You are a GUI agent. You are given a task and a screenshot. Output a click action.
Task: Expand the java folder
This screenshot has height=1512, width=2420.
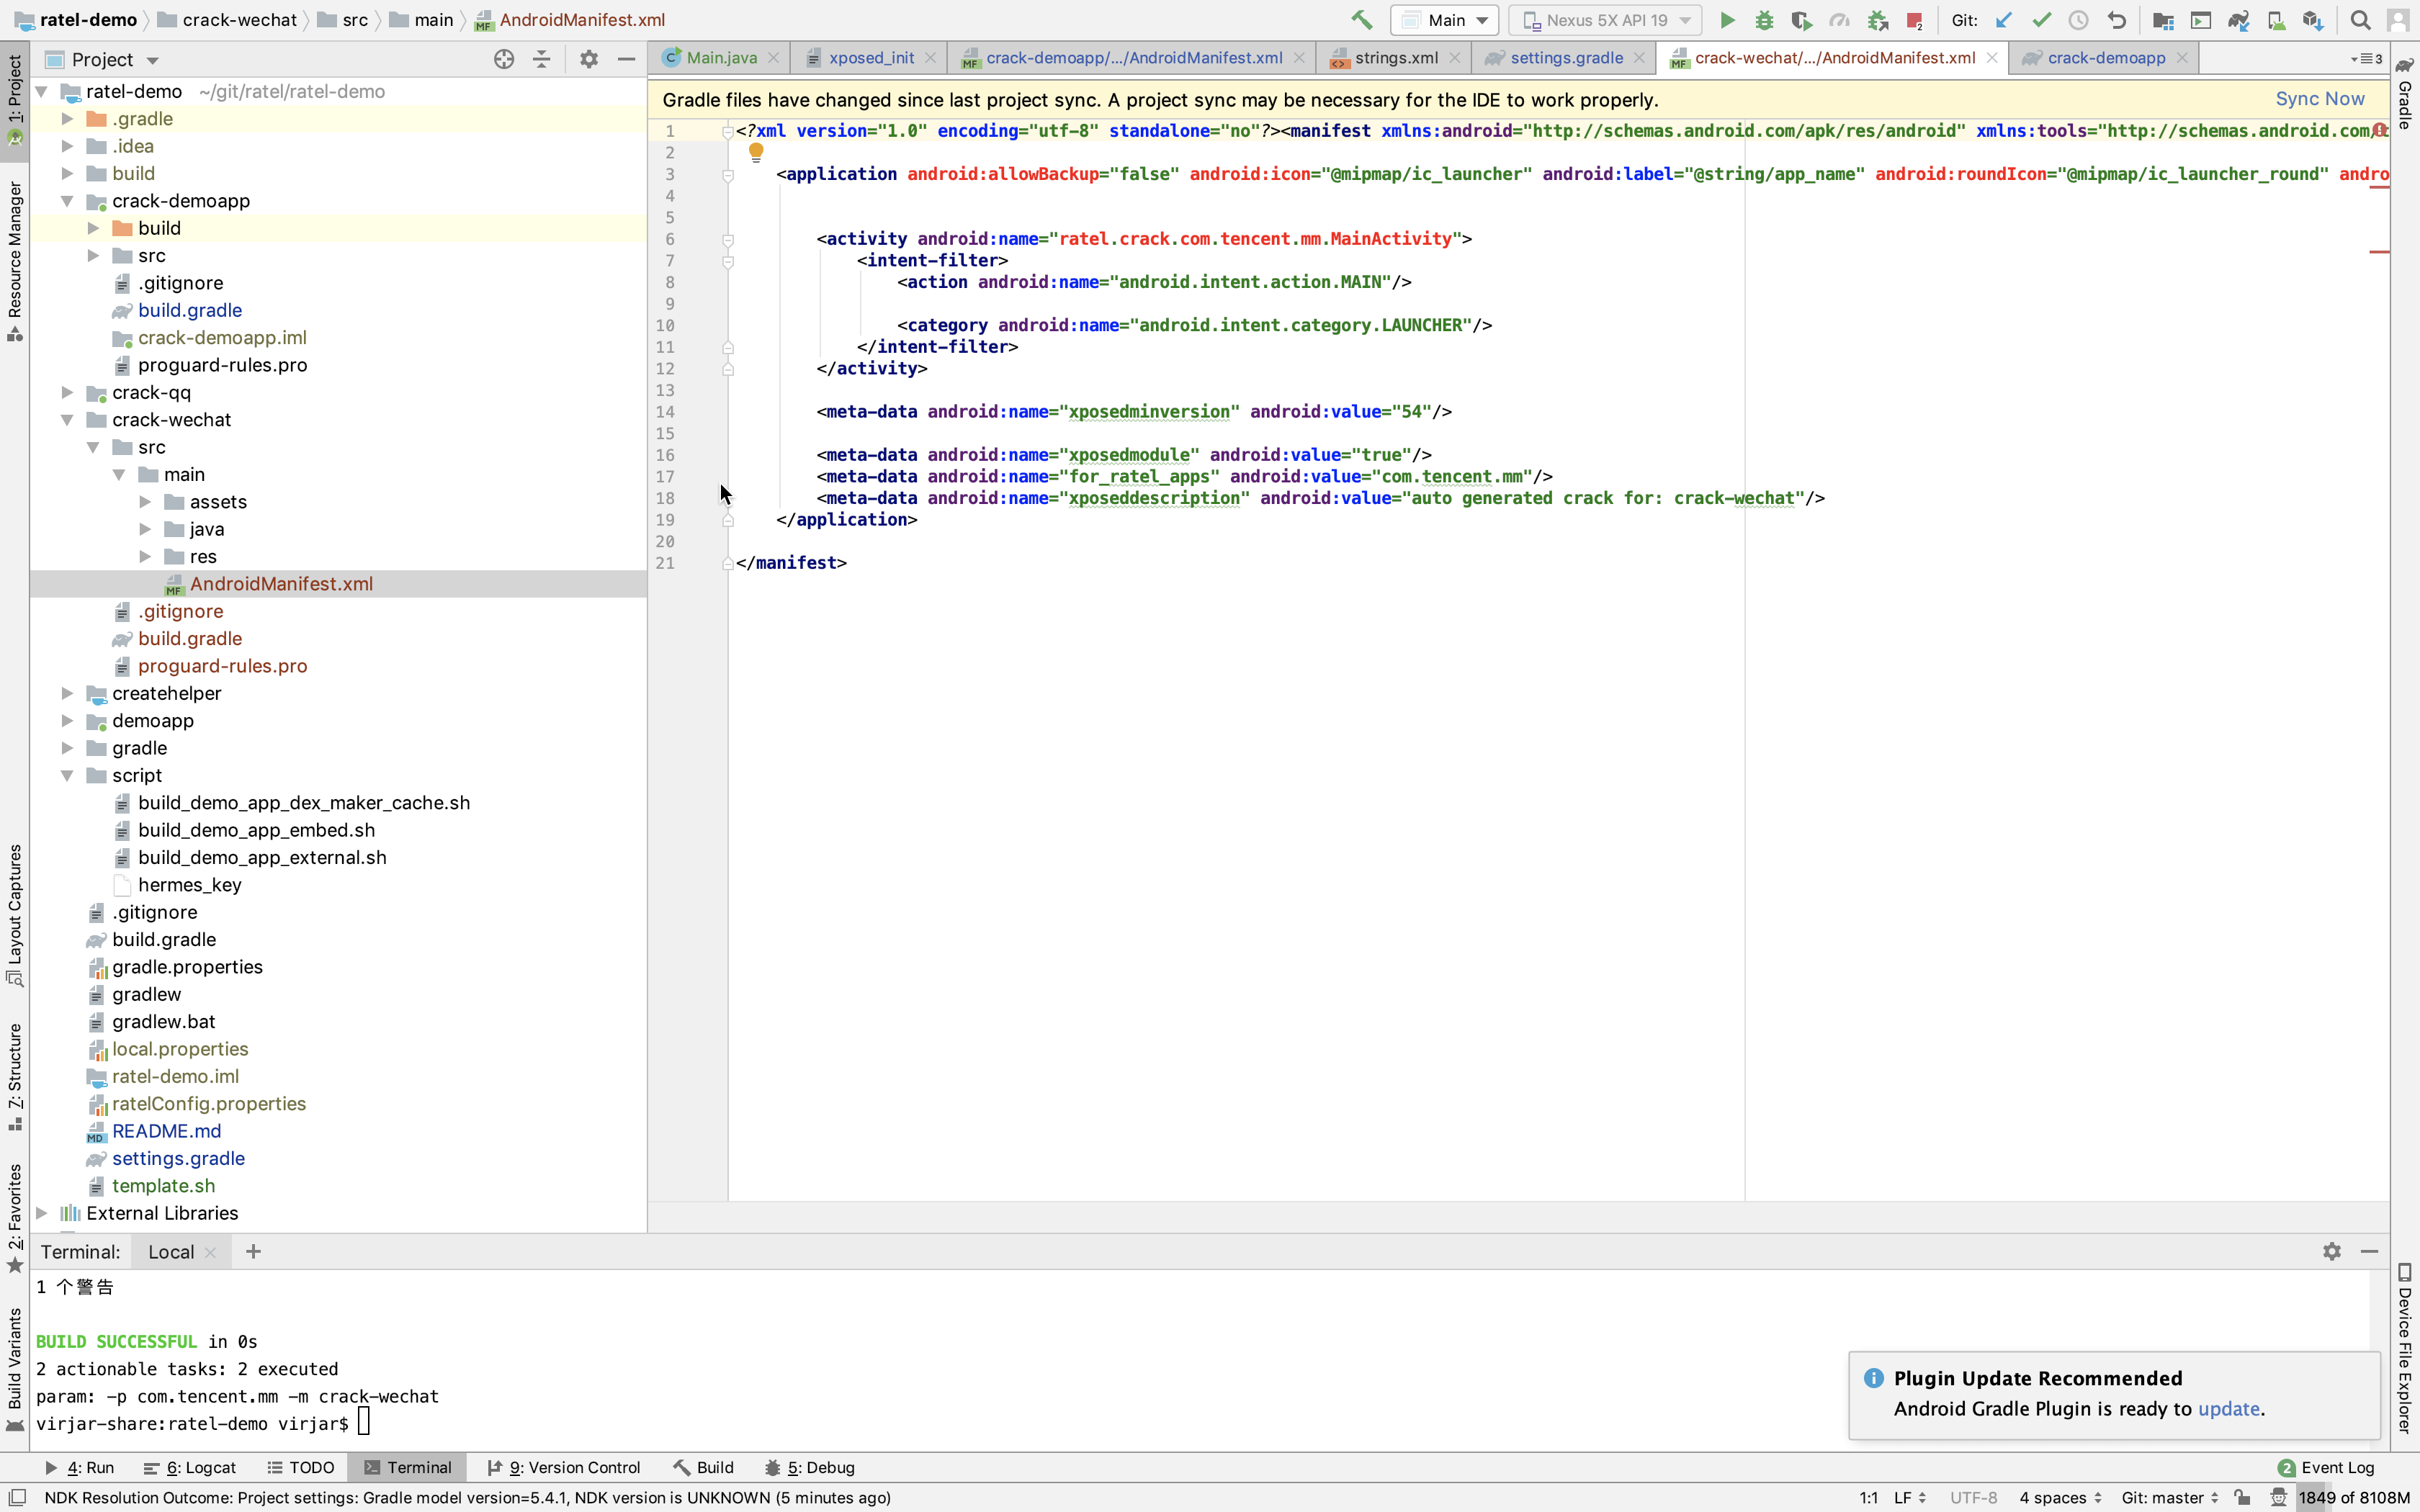pos(145,529)
